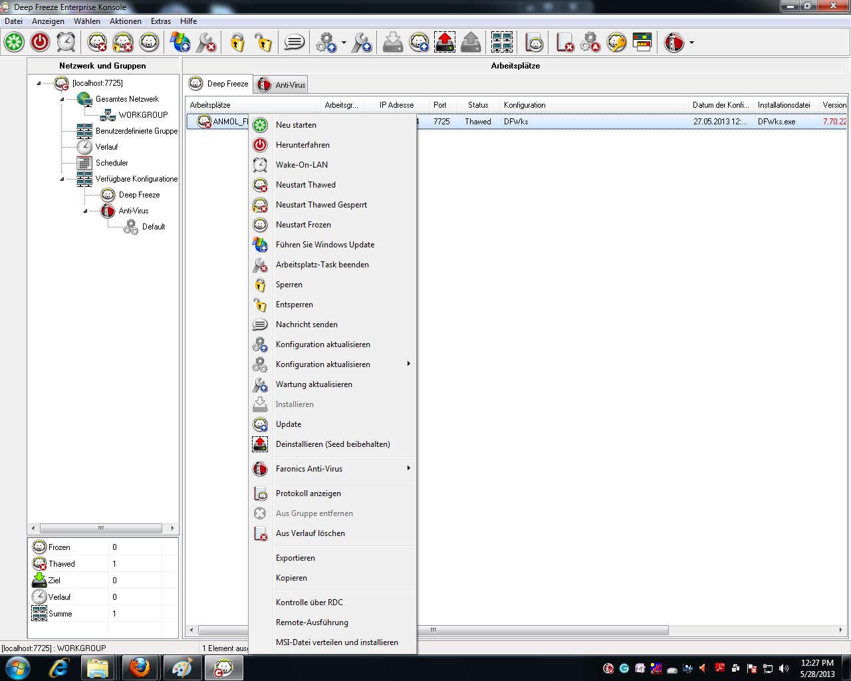Screen dimensions: 851x681
Task: Click the send message speech bubble toolbar icon
Action: pyautogui.click(x=294, y=43)
